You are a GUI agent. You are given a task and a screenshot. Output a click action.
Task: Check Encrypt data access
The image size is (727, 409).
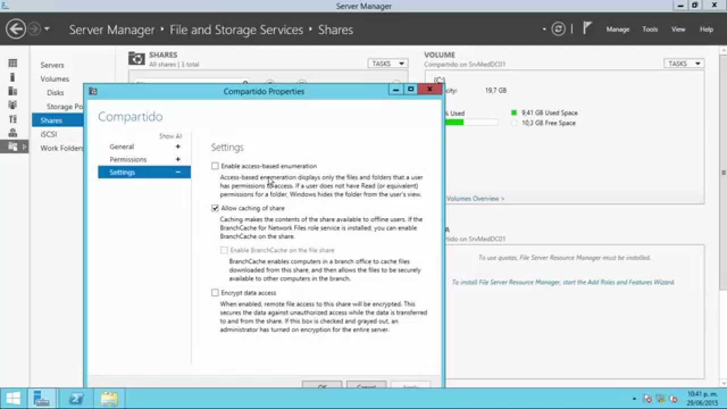point(215,293)
